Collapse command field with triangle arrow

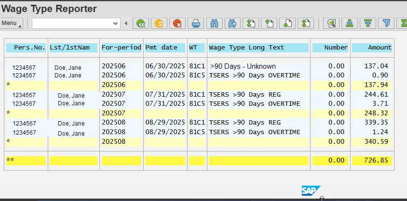(x=126, y=24)
